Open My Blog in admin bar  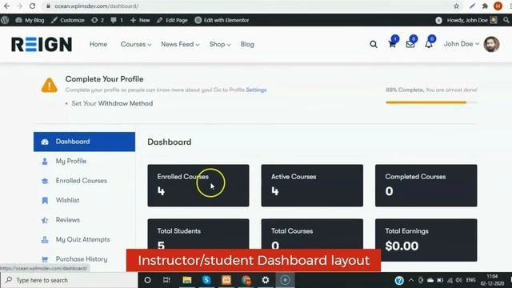click(x=30, y=20)
